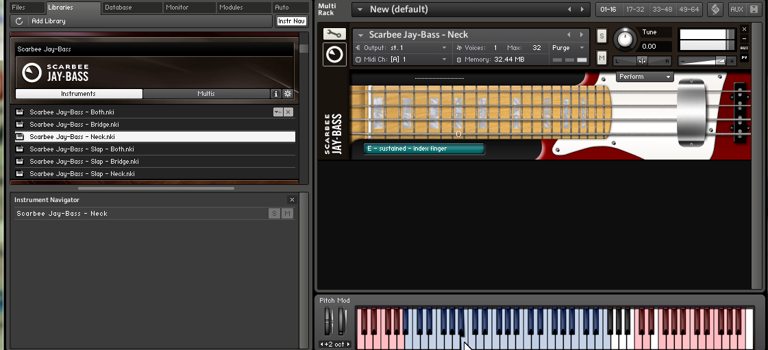Select rack page 49-64
This screenshot has width=768, height=350.
tap(689, 10)
